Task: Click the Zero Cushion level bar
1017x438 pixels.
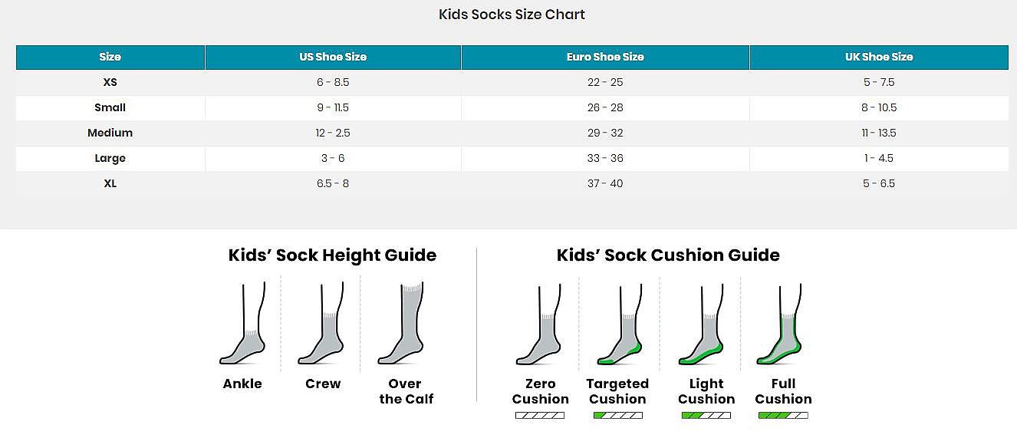Action: tap(540, 416)
